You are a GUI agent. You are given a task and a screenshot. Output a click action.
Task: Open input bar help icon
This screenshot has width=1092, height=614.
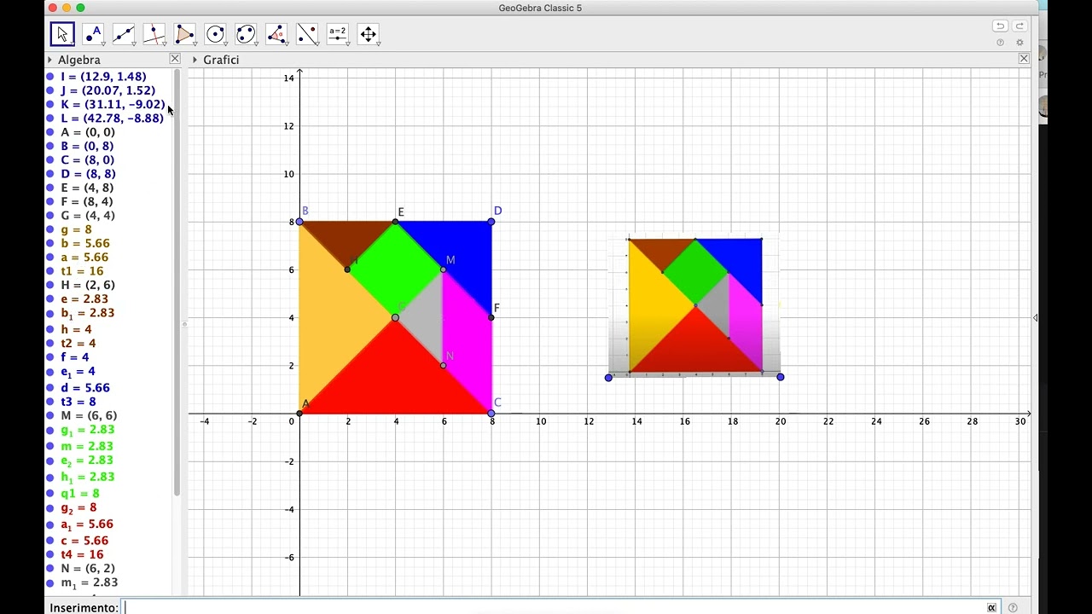click(x=1013, y=608)
